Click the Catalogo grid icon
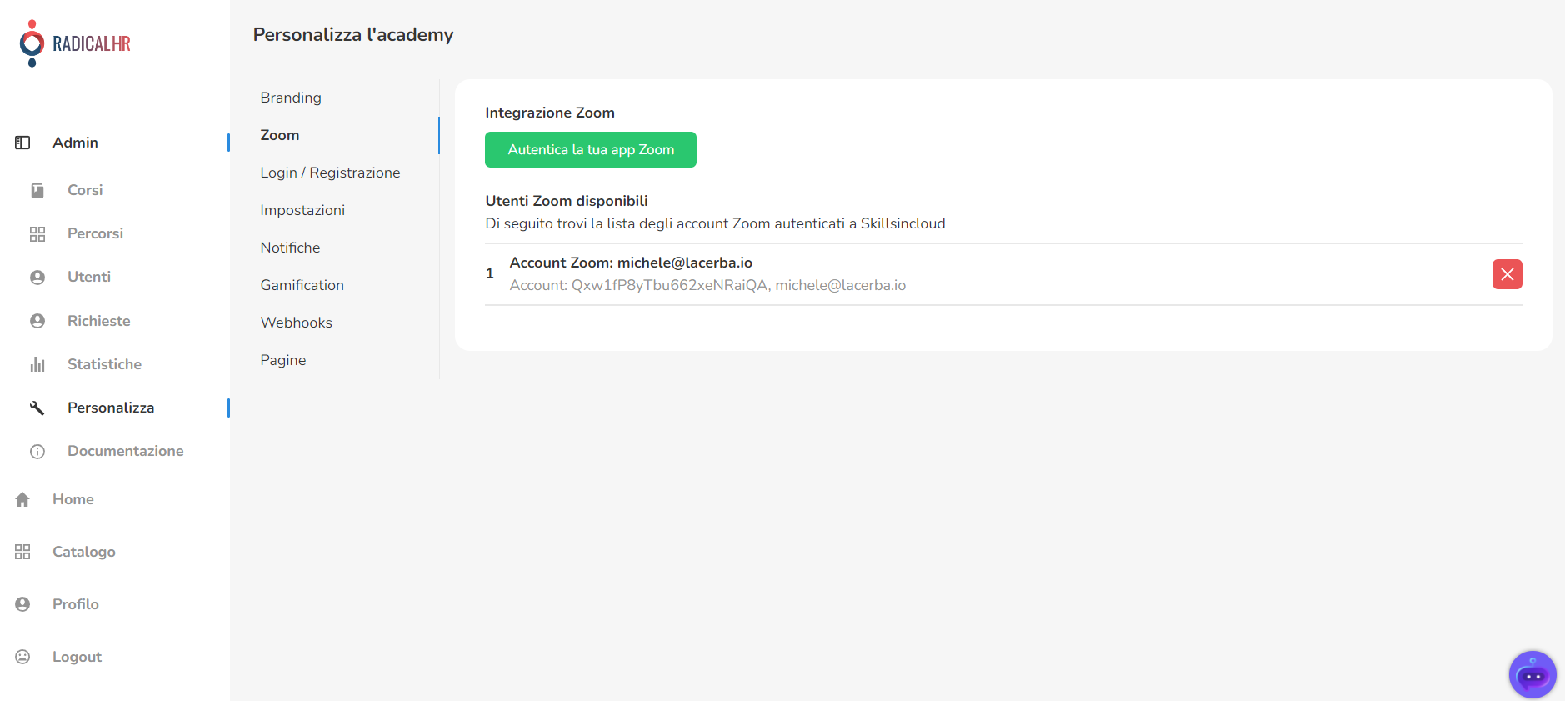1565x701 pixels. pos(22,552)
